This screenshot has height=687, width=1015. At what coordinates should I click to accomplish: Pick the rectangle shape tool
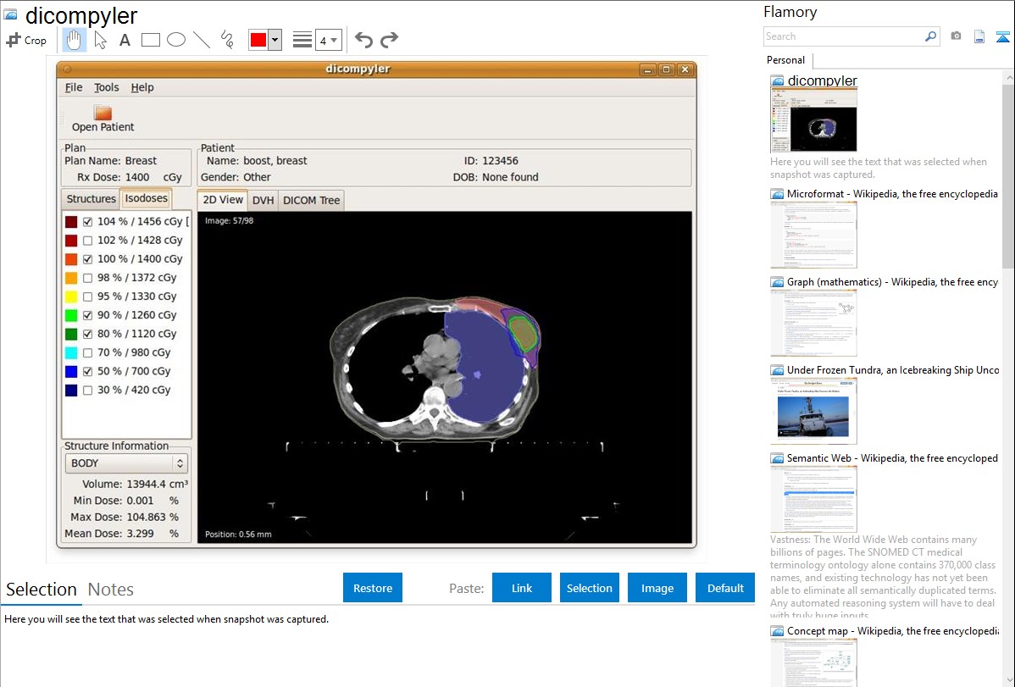pos(150,40)
